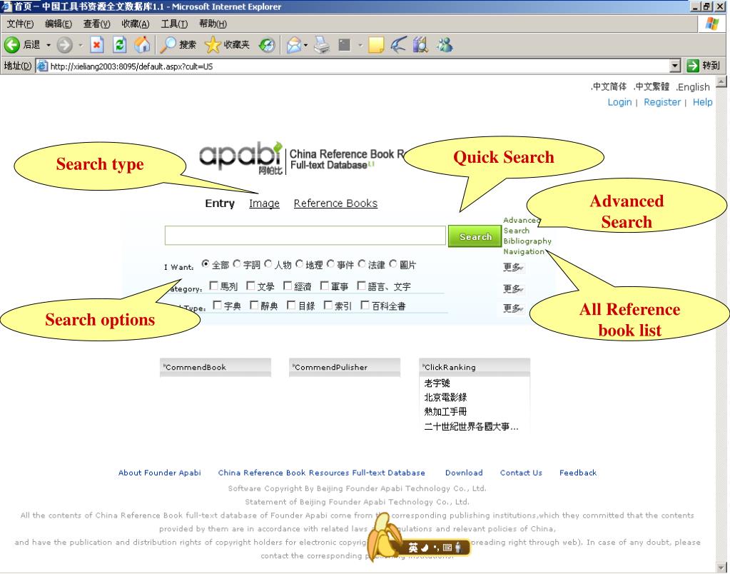This screenshot has height=574, width=730.
Task: Click the IE icon in the title bar
Action: 6,6
